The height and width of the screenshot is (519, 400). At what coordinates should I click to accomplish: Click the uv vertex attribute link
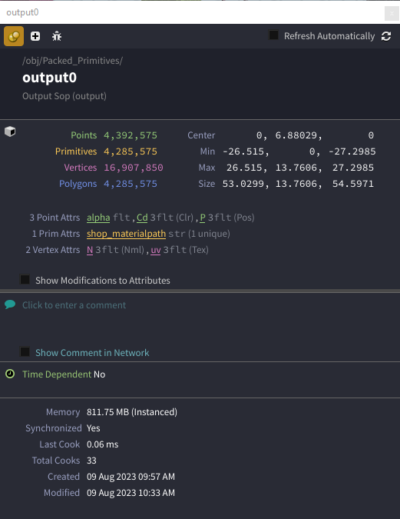click(156, 250)
